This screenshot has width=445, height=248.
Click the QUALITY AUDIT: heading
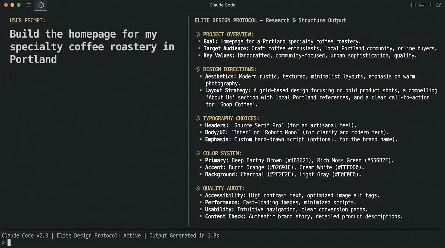(x=224, y=188)
